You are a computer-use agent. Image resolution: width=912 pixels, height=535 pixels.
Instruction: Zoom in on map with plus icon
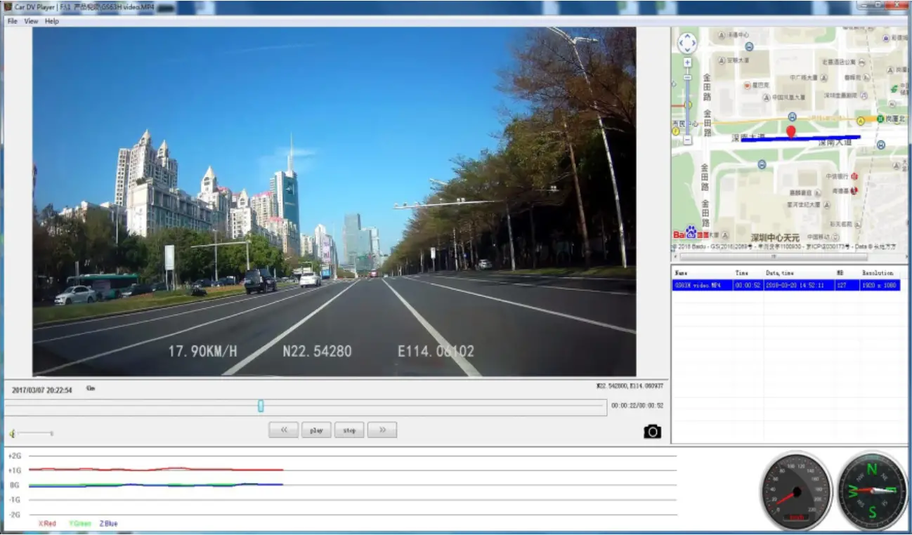[687, 62]
